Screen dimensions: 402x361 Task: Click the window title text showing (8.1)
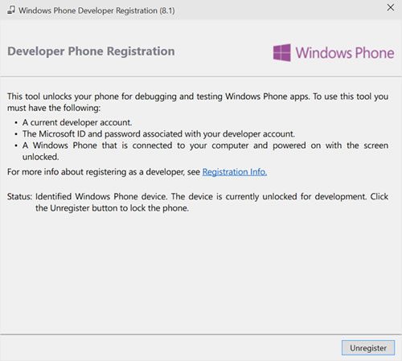96,10
